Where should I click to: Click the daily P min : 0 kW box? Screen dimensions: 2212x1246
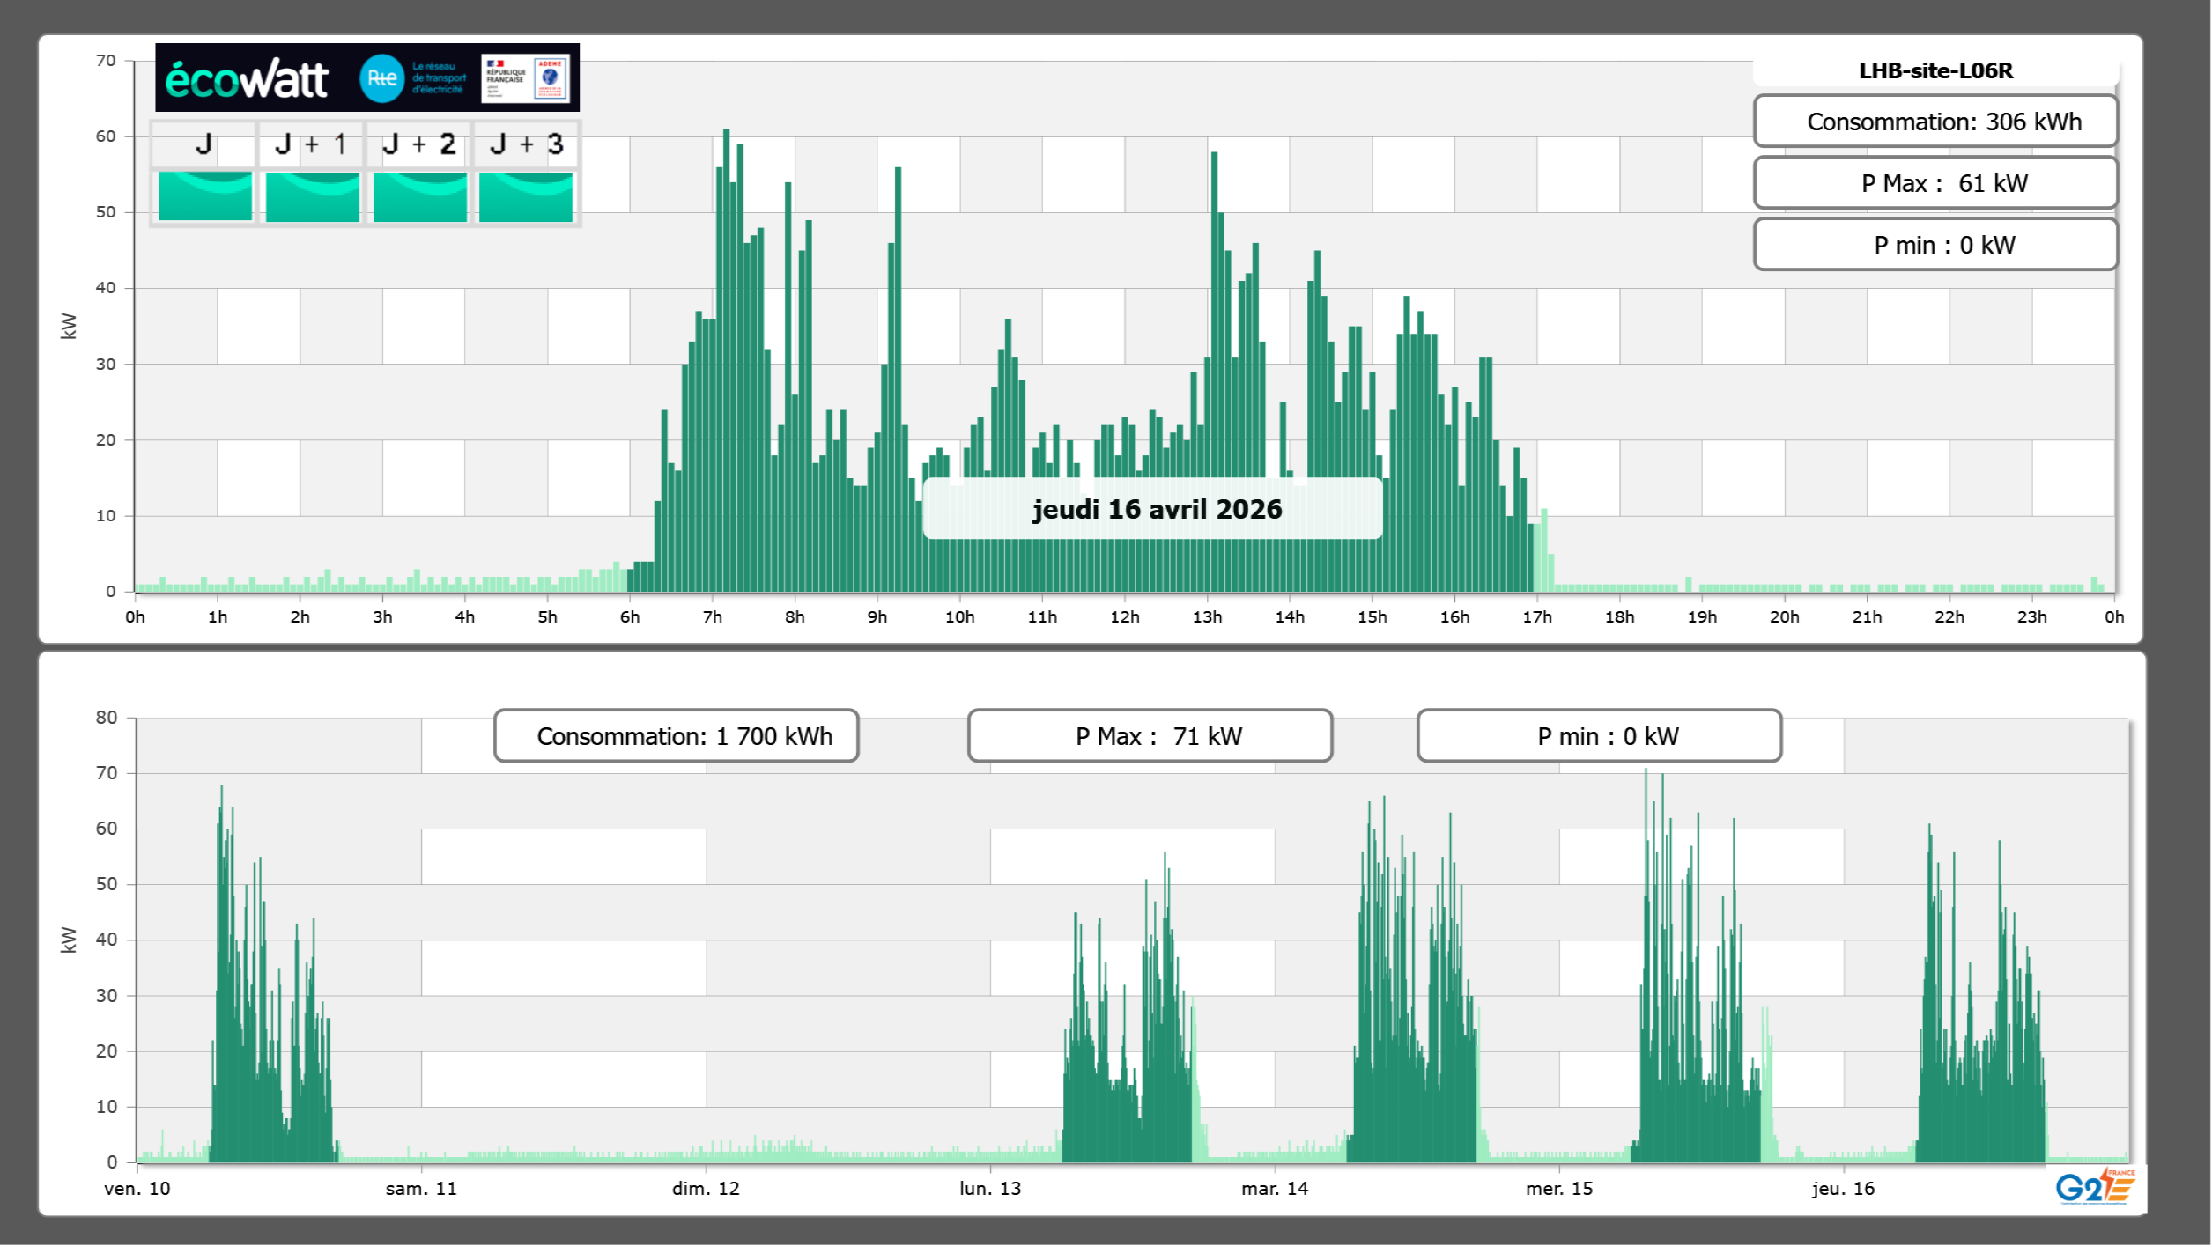[1935, 245]
